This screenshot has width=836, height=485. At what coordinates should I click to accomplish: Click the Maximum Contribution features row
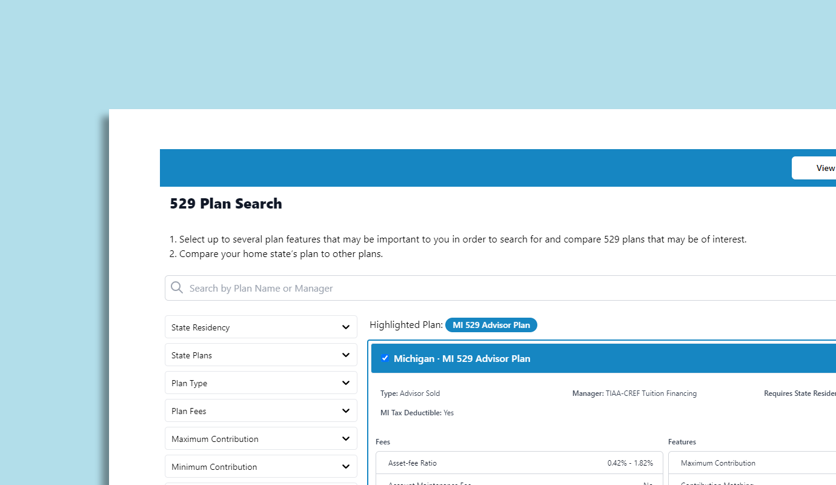point(752,463)
